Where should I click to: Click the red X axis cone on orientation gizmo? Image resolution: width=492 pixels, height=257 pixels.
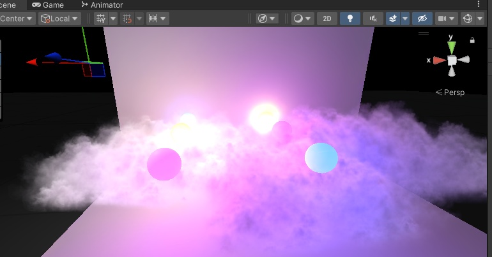click(440, 61)
